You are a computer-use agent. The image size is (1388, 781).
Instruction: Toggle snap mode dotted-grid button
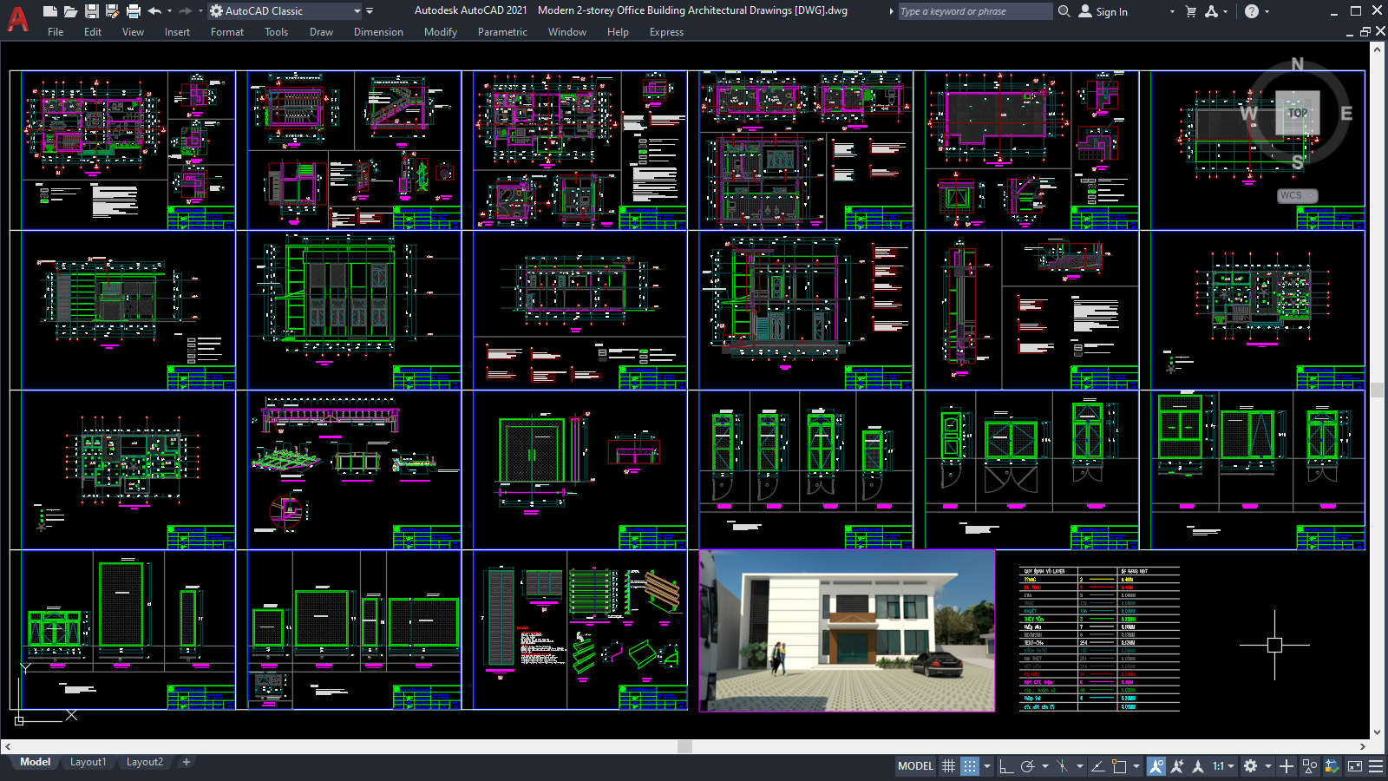click(970, 766)
